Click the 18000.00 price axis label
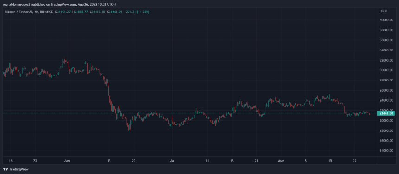This screenshot has height=174, width=399. pyautogui.click(x=386, y=131)
